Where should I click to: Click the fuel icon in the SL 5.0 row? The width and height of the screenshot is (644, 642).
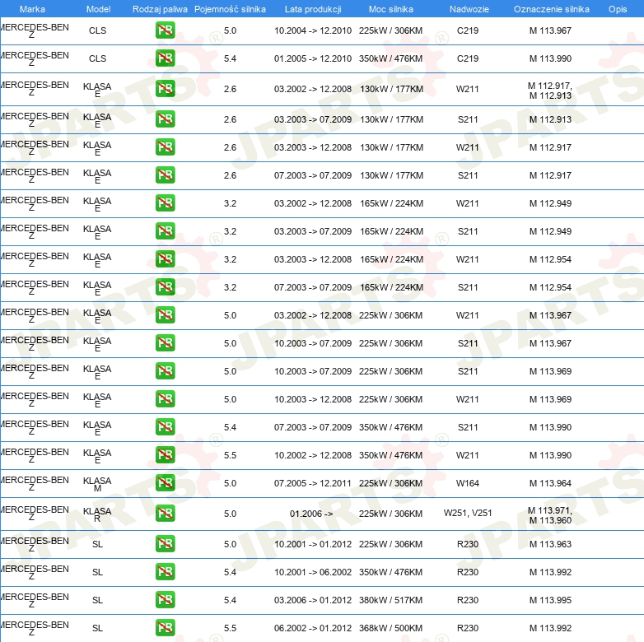(165, 544)
